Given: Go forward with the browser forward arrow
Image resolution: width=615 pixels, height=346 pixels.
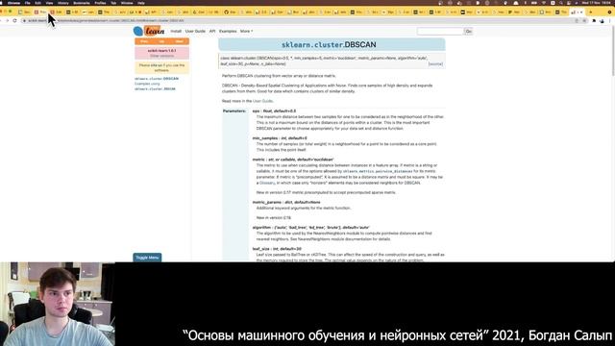Looking at the screenshot, I should tap(7, 20).
